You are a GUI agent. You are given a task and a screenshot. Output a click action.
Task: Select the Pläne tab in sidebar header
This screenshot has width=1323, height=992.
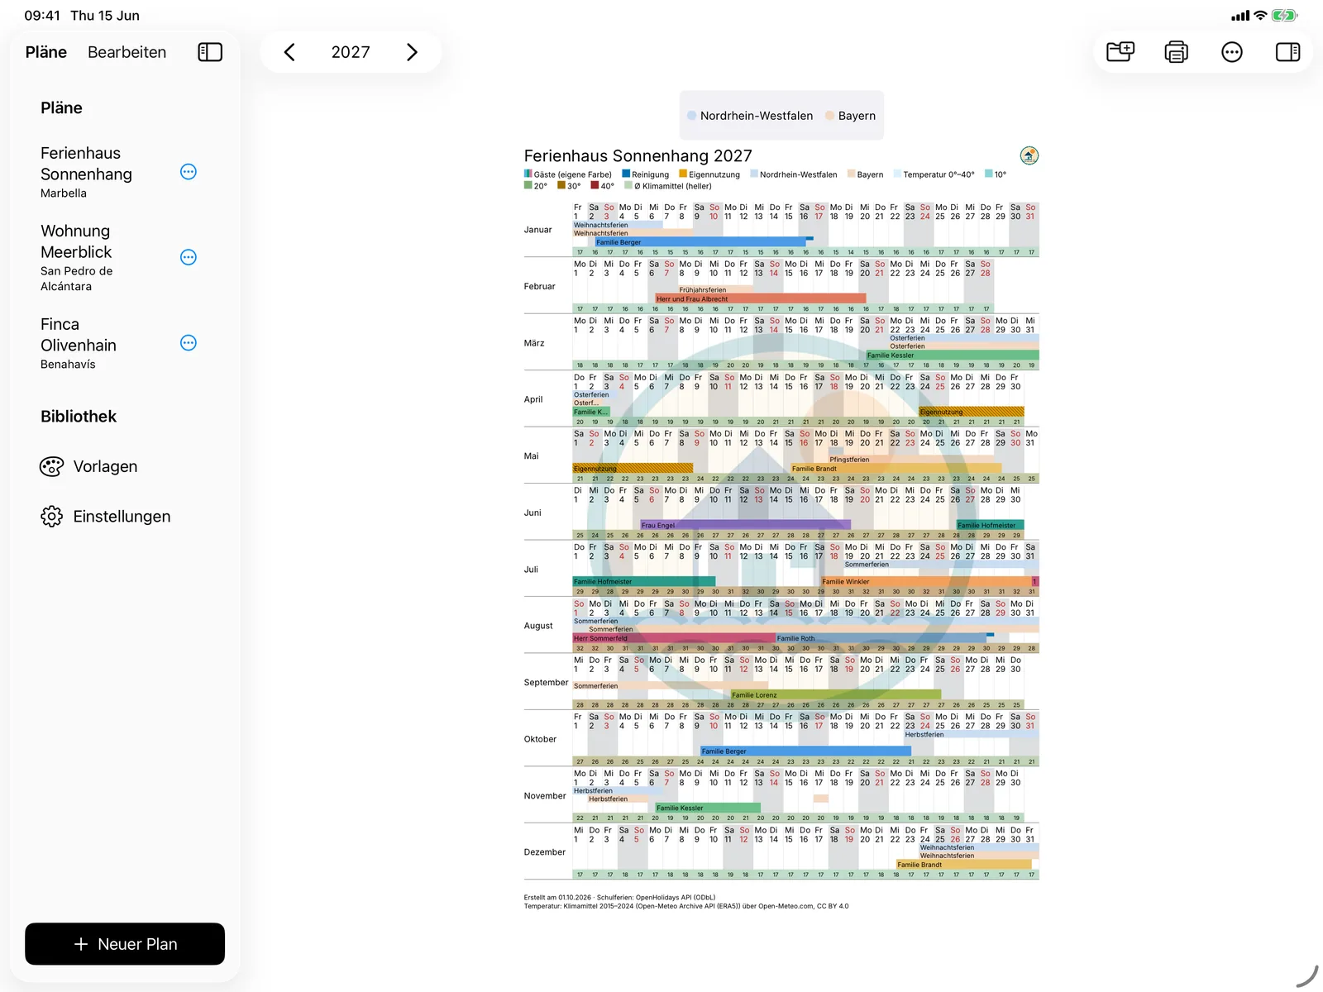tap(46, 52)
